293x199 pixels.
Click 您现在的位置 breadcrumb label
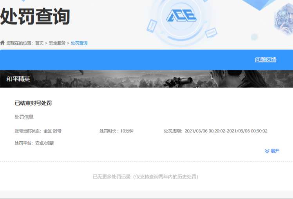(20, 43)
